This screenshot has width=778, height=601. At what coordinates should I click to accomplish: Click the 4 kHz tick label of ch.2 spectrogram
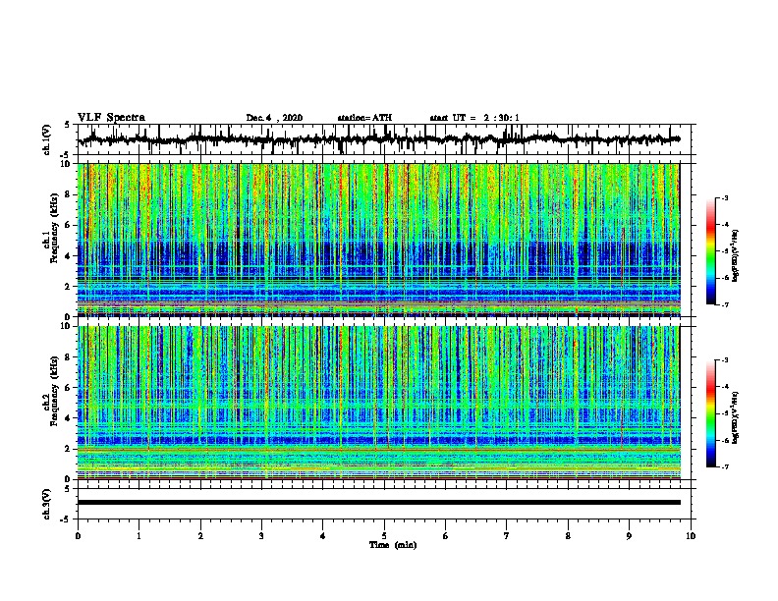[69, 418]
